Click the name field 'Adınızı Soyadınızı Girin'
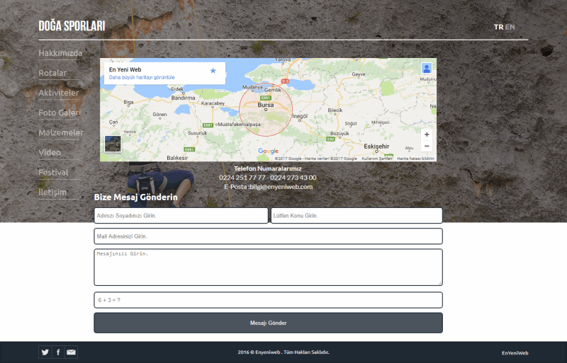The width and height of the screenshot is (567, 363). click(x=181, y=216)
